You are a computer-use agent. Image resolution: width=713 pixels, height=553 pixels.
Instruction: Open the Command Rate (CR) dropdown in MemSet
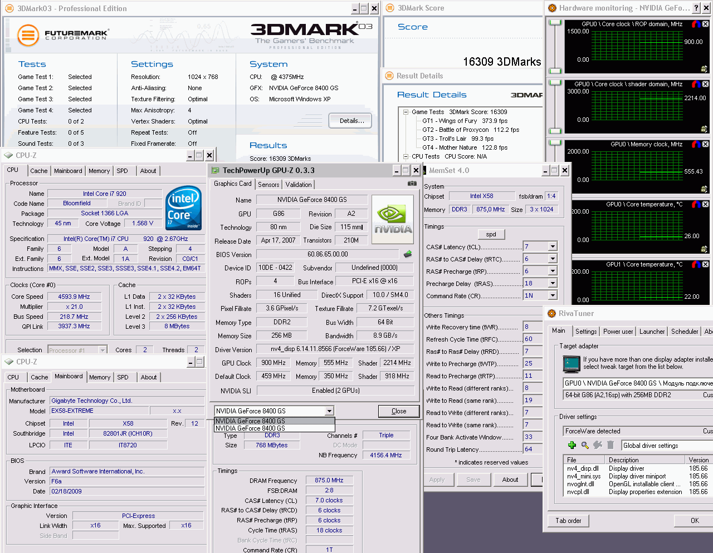point(553,295)
